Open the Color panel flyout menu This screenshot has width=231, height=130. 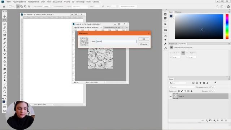[x=229, y=12]
